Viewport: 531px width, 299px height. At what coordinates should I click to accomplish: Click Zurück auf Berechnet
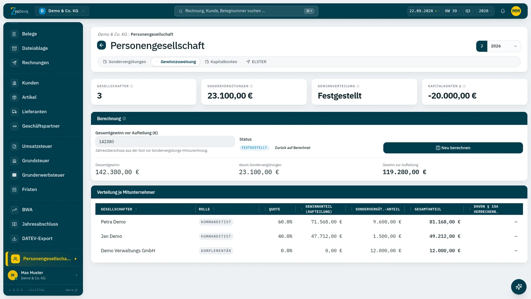pos(292,148)
